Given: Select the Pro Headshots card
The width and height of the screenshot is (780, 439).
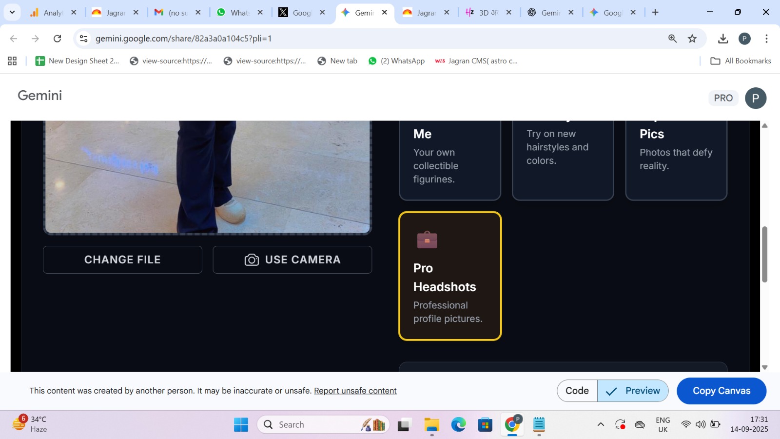Looking at the screenshot, I should [449, 275].
